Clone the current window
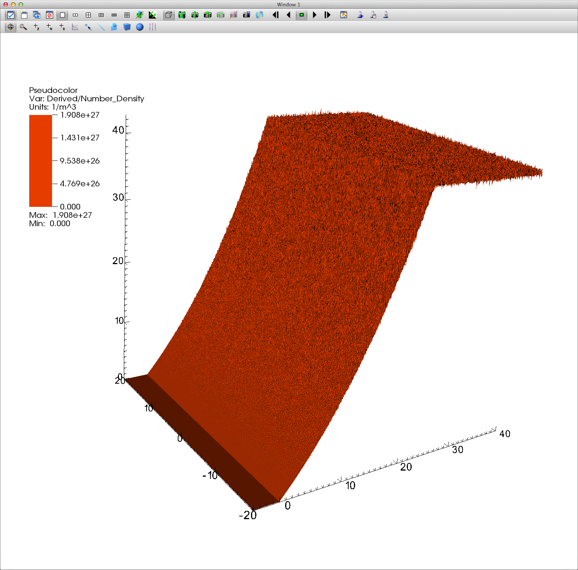The width and height of the screenshot is (578, 570). click(x=36, y=15)
